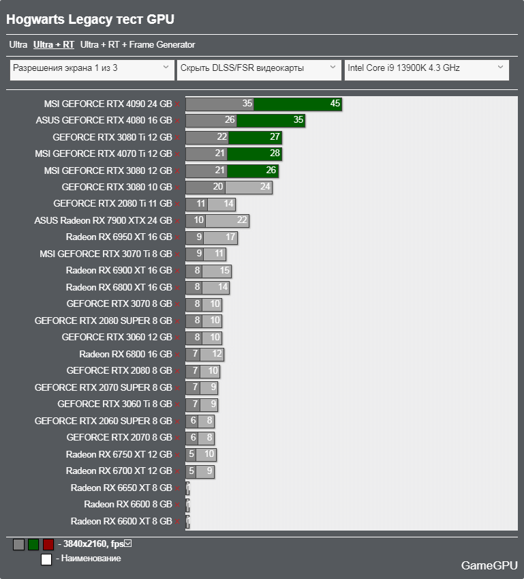Open the Intel Core i9 13900K CPU dropdown

427,70
